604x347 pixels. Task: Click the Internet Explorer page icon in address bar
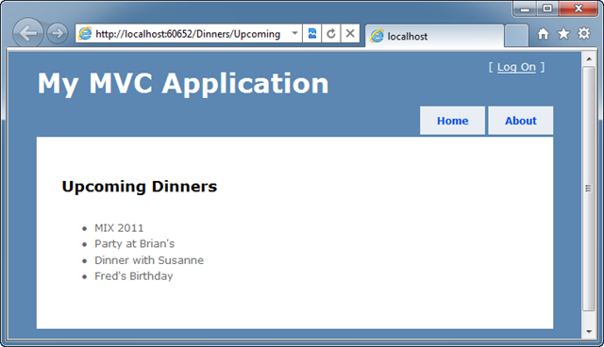click(85, 34)
